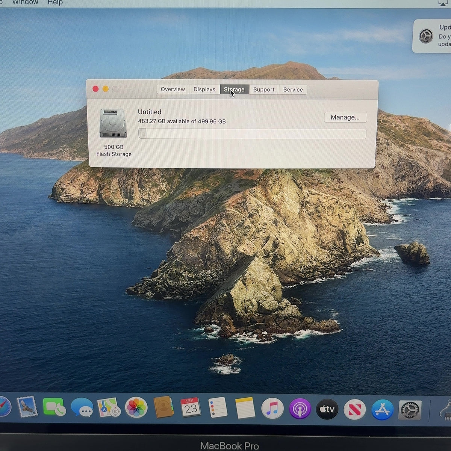Switch to the Displays tab
This screenshot has width=451, height=451.
(204, 89)
